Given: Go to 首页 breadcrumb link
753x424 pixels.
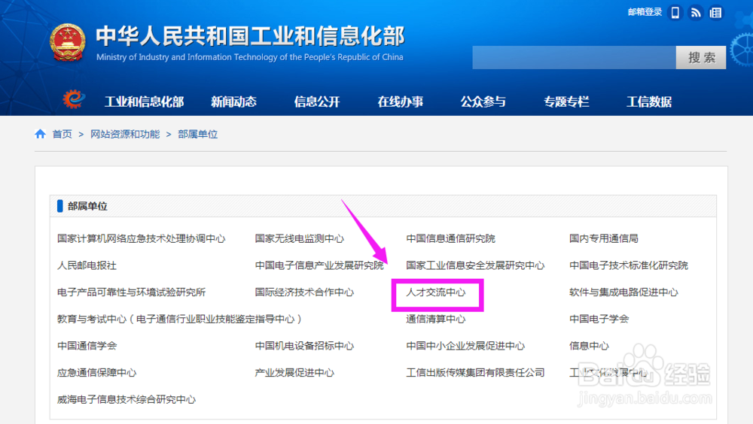Looking at the screenshot, I should pos(62,135).
